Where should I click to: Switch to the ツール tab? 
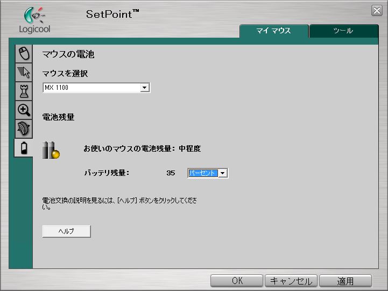(x=344, y=31)
